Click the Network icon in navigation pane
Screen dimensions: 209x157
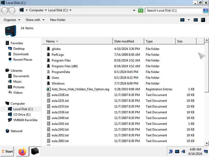(7, 131)
